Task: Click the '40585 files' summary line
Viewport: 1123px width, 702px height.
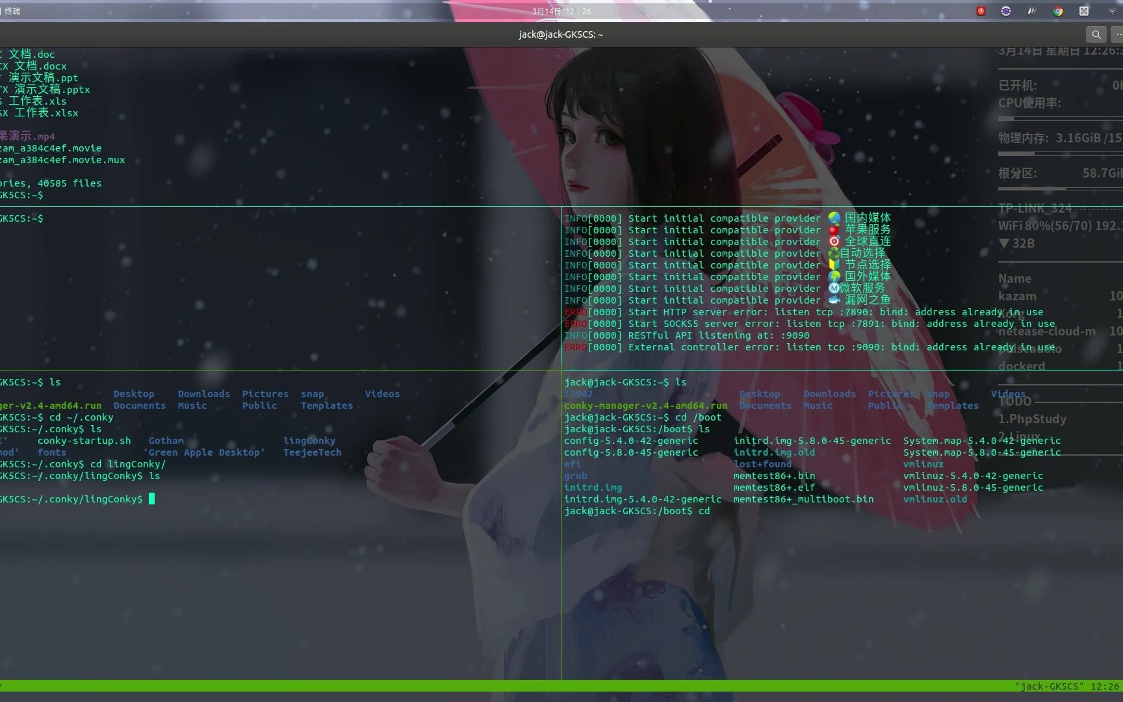Action: tap(51, 183)
